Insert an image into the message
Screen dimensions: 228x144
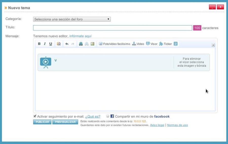(92, 44)
